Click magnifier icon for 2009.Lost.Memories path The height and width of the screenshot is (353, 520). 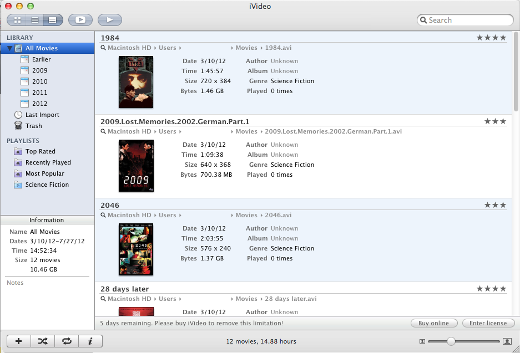coord(103,132)
